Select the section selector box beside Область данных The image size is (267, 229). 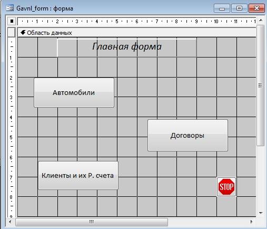12,33
